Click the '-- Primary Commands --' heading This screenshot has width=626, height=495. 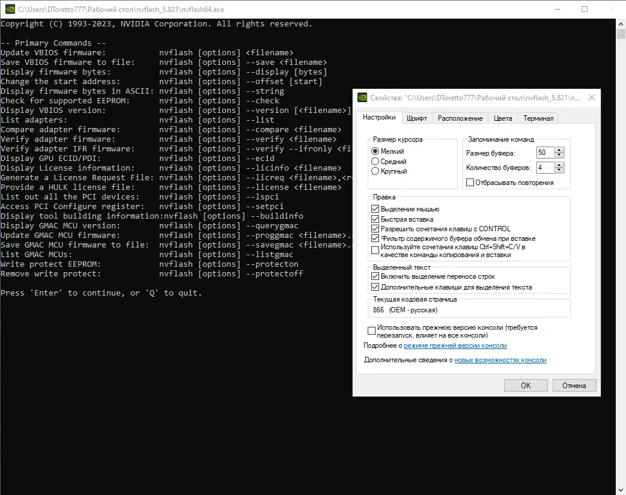click(x=53, y=43)
